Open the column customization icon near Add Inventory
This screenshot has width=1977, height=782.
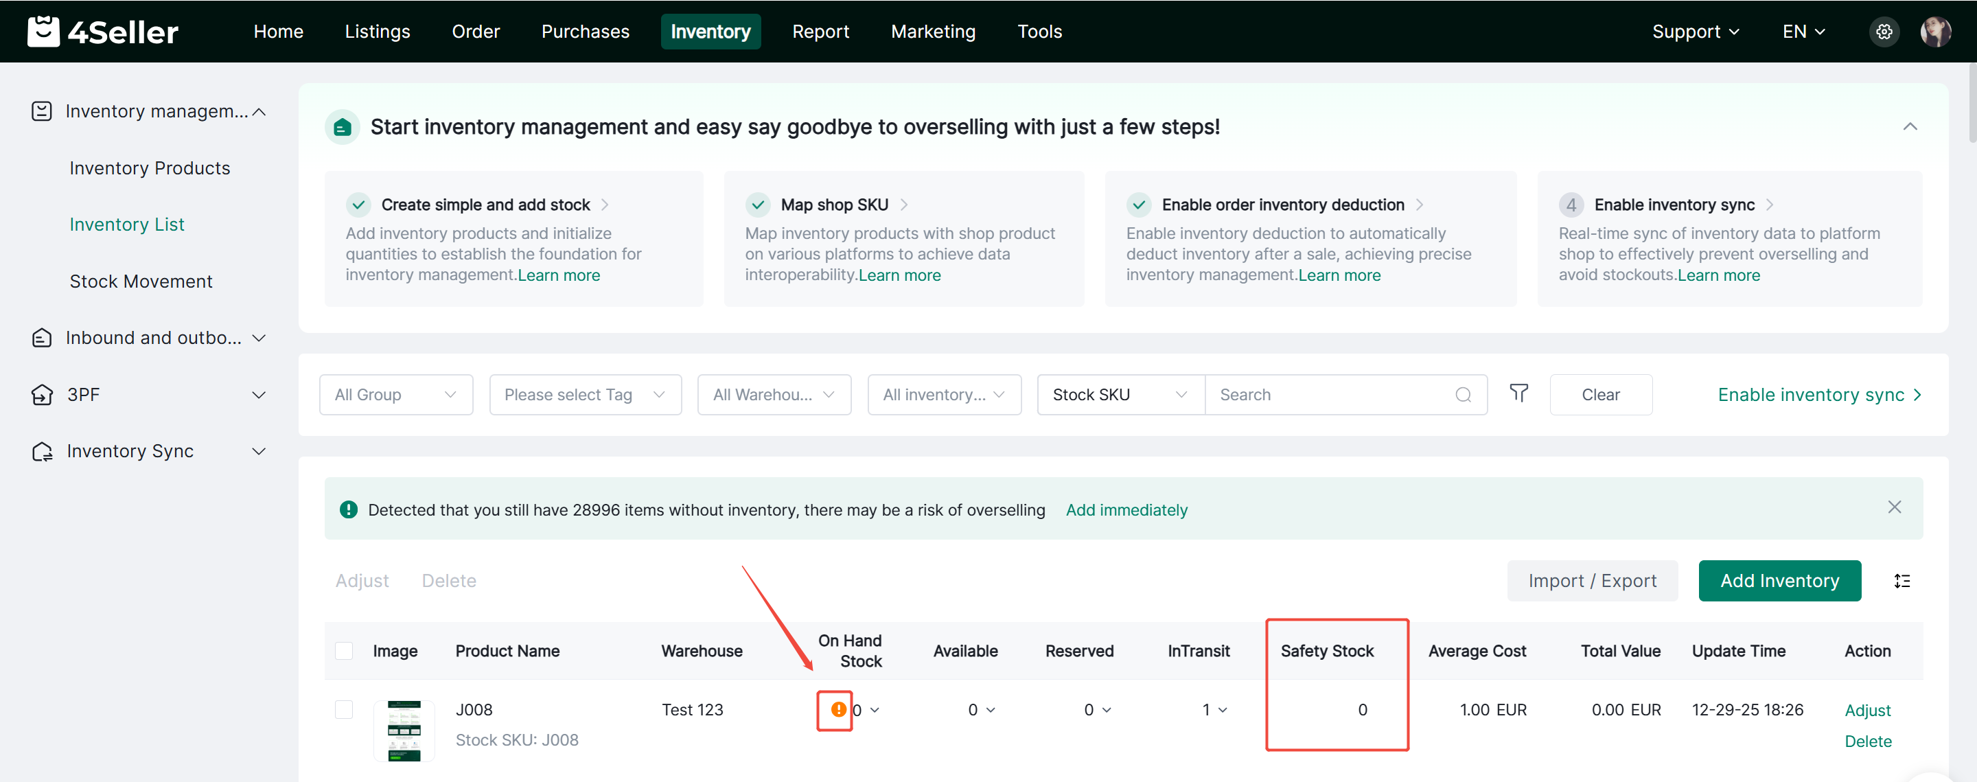pos(1904,581)
